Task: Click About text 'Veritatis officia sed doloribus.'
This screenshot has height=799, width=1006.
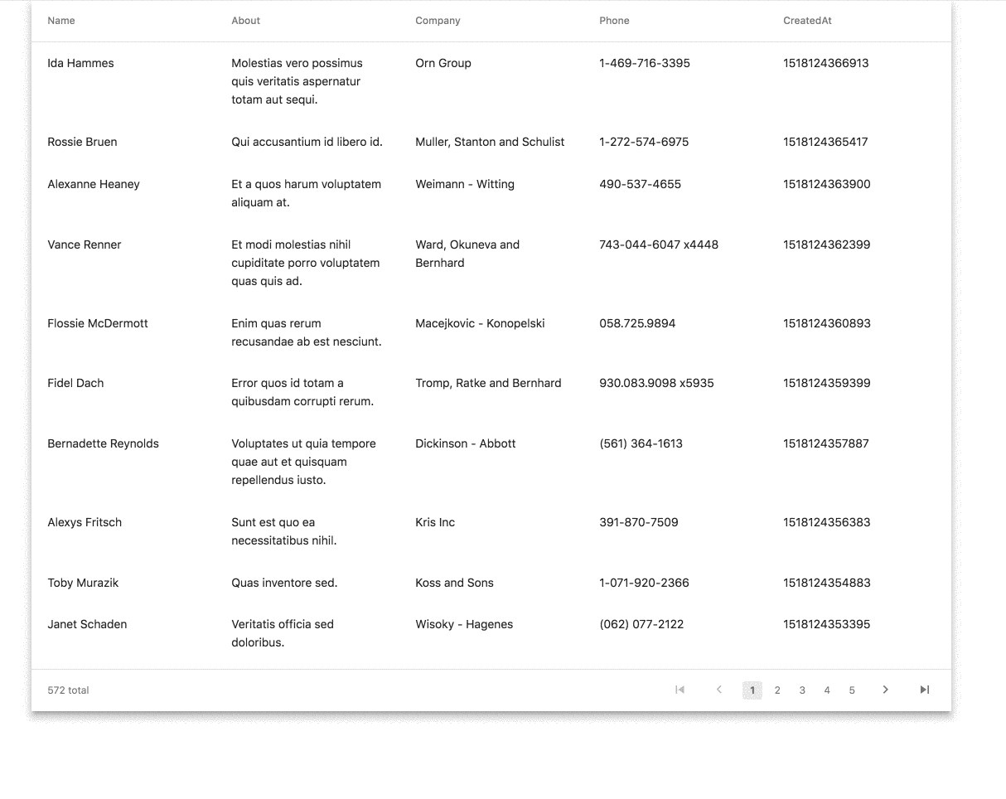Action: (x=283, y=633)
